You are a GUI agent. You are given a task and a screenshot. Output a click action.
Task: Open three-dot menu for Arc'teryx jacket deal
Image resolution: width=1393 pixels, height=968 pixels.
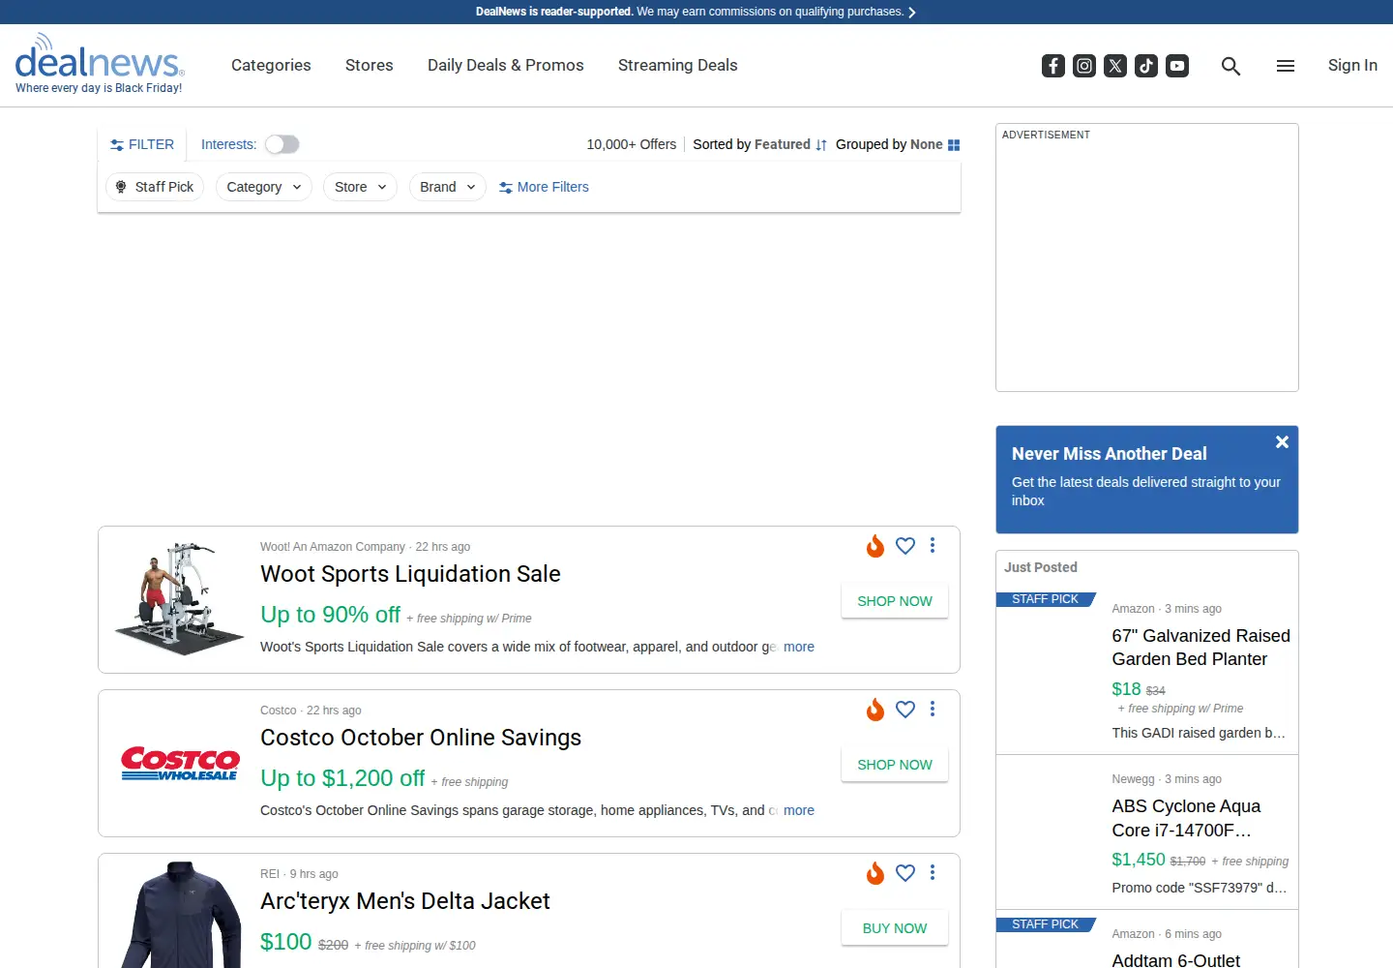point(933,872)
